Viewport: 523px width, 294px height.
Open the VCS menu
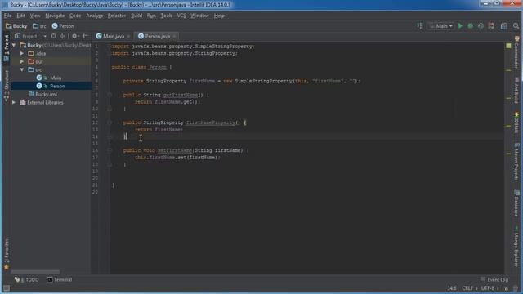pos(181,16)
